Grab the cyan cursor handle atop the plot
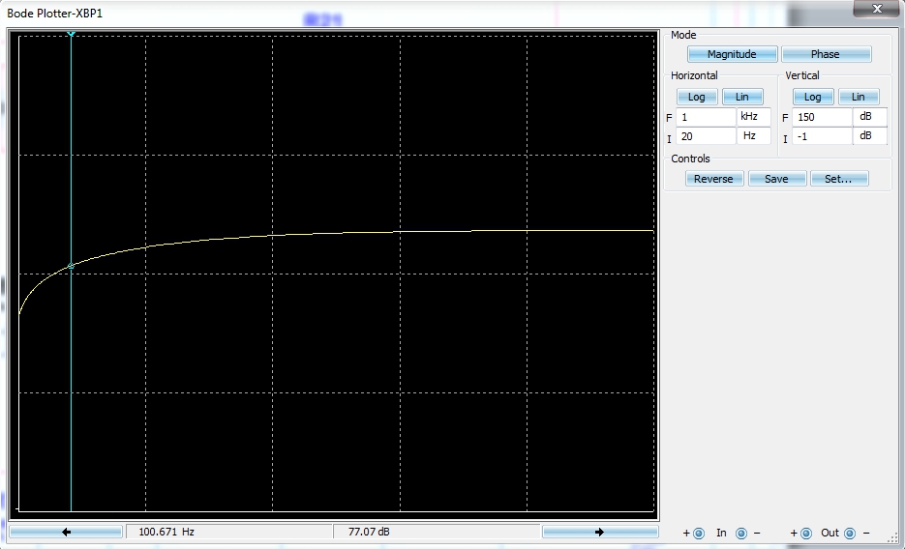905x549 pixels. 71,34
